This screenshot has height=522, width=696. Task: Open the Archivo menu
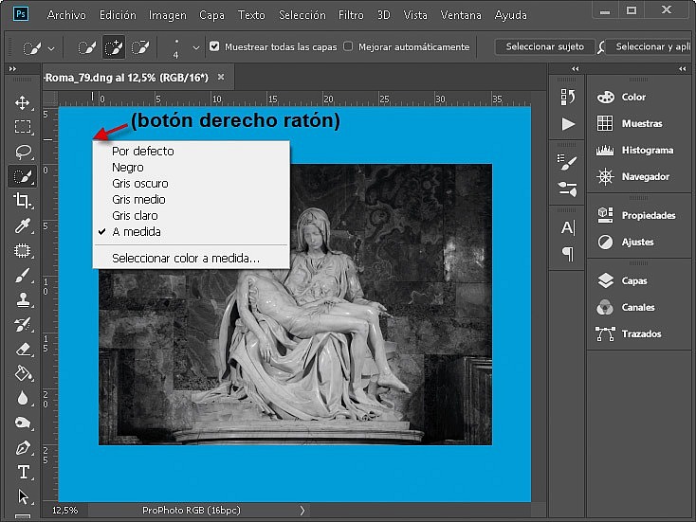coord(66,15)
